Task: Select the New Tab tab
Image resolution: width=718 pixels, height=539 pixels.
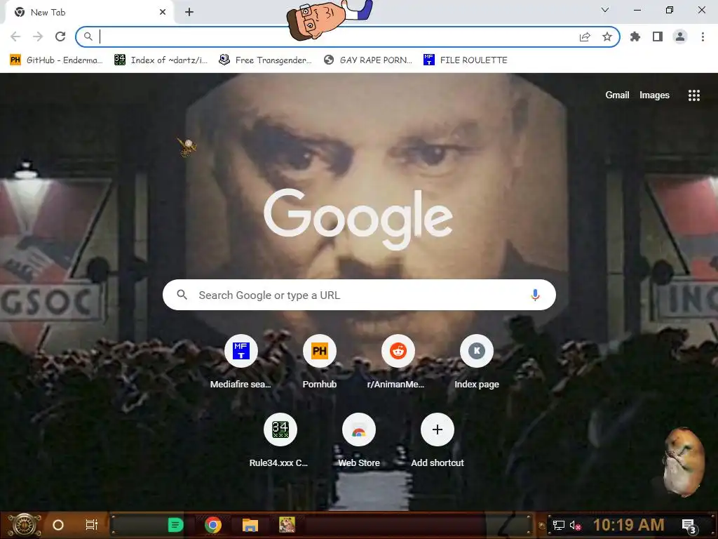Action: pyautogui.click(x=89, y=13)
